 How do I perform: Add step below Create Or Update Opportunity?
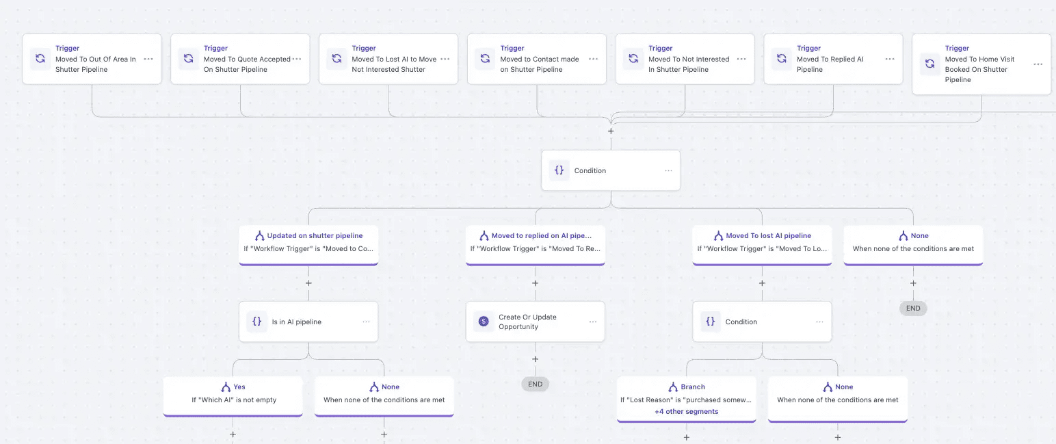coord(535,359)
